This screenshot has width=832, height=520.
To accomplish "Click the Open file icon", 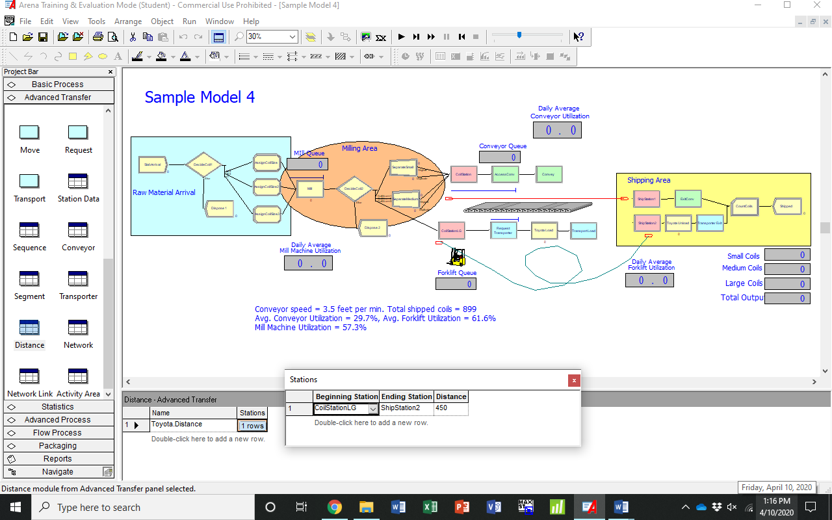I will click(28, 37).
